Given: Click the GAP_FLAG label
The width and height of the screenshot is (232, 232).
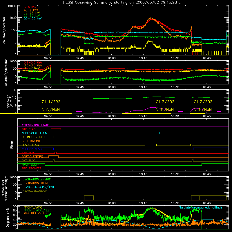Looking at the screenshot, I should (x=28, y=129).
